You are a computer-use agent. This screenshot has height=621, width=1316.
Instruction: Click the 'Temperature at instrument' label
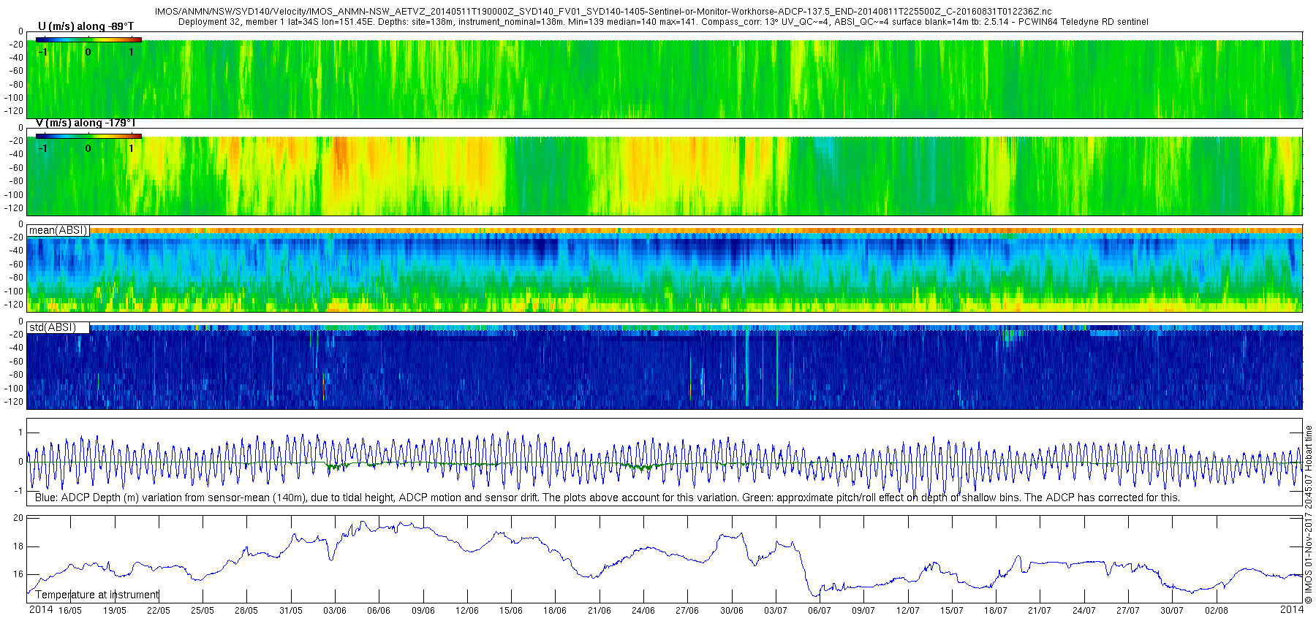click(97, 595)
